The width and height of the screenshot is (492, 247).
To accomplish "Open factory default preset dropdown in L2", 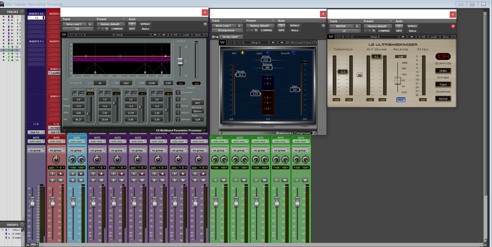I will [x=378, y=26].
